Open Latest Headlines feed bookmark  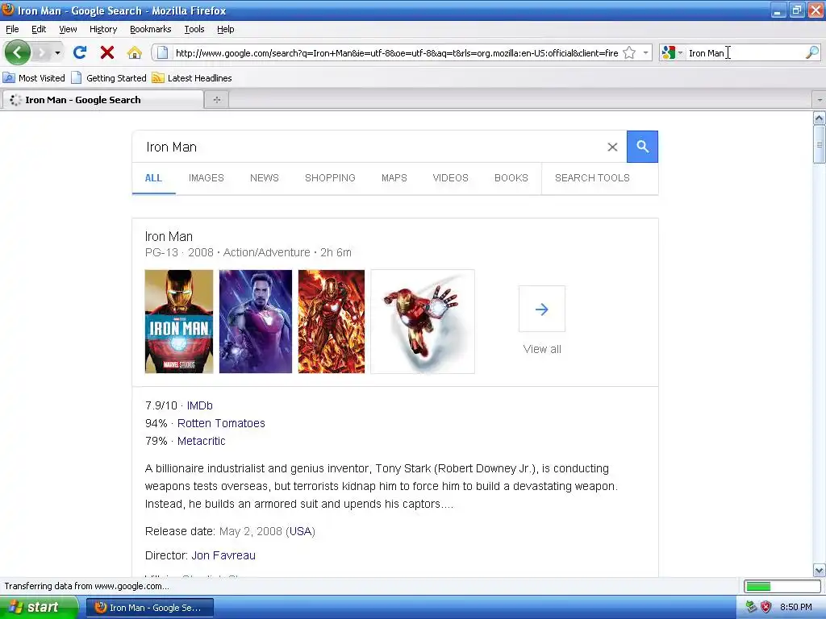(192, 78)
